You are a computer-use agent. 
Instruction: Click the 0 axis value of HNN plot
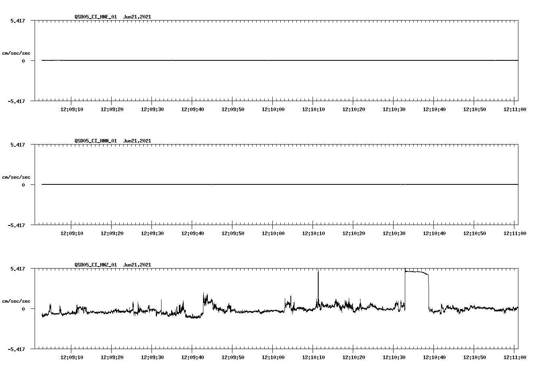(x=23, y=185)
